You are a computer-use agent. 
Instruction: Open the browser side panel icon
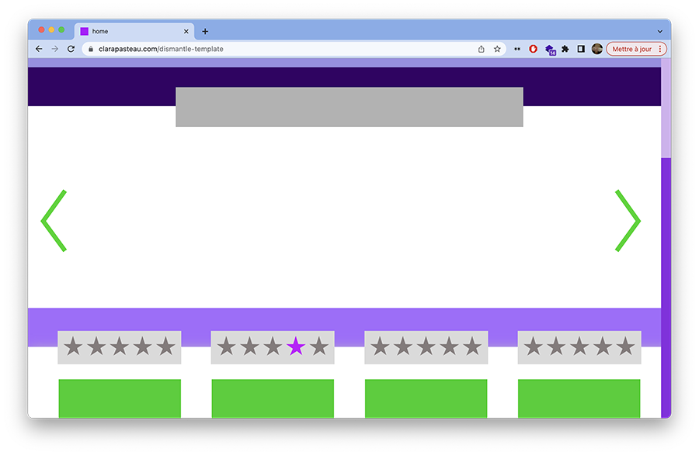[581, 49]
